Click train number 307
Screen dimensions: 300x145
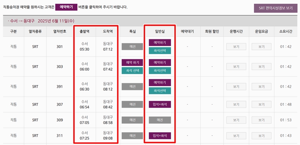(60, 104)
